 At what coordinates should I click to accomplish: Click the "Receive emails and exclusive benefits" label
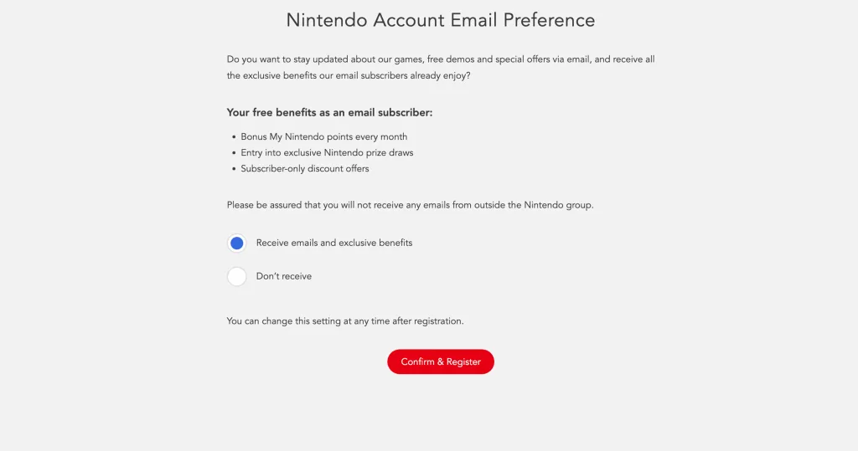(x=333, y=243)
